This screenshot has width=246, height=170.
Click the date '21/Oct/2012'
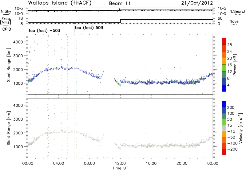(x=197, y=3)
